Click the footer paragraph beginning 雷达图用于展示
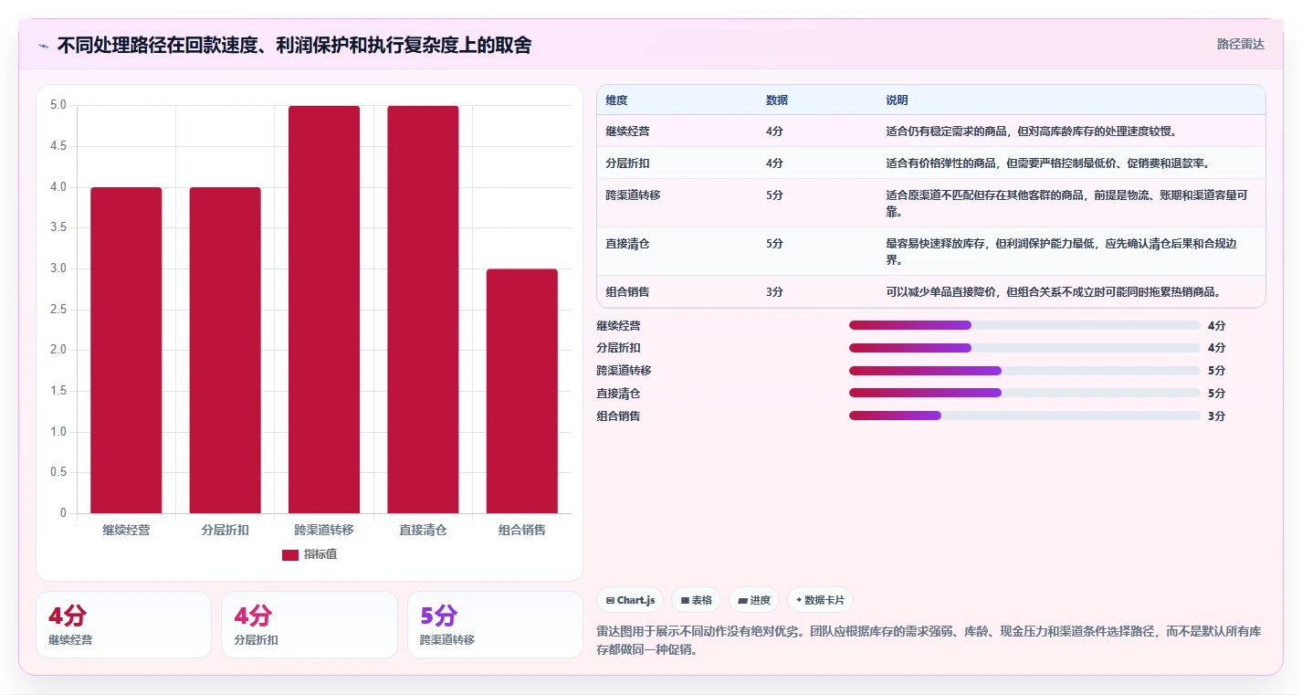 (x=928, y=641)
